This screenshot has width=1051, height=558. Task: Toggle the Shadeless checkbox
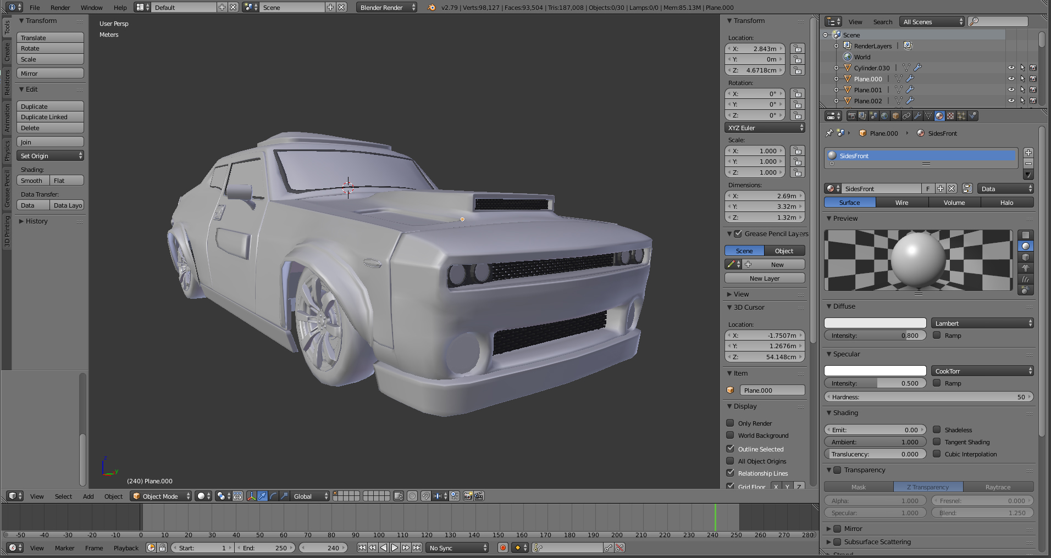tap(937, 429)
